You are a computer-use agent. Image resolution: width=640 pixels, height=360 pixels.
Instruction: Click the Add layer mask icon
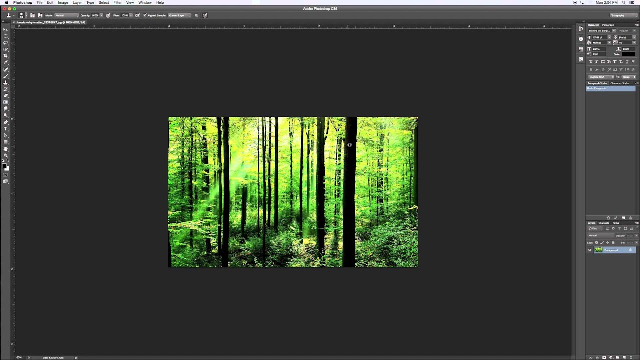pos(604,357)
